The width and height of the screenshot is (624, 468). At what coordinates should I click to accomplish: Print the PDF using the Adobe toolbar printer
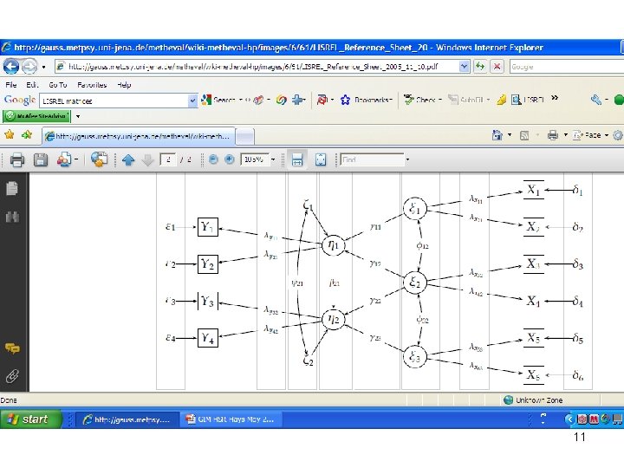[x=16, y=160]
